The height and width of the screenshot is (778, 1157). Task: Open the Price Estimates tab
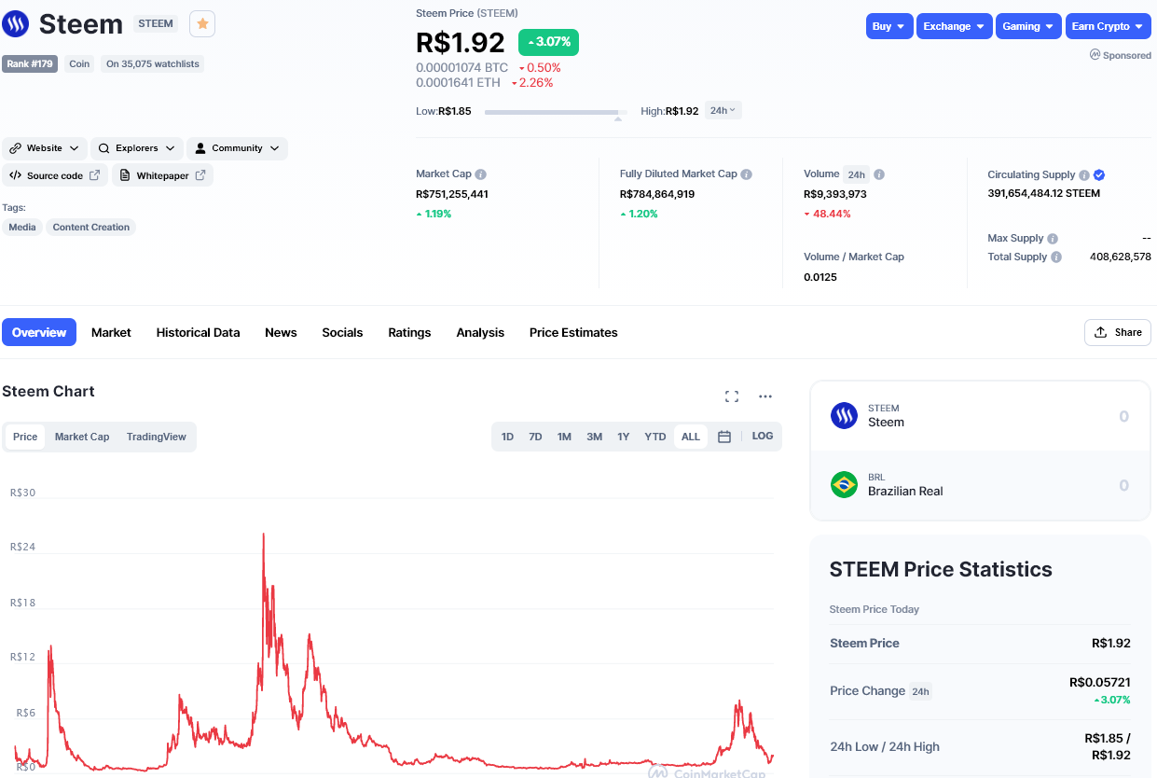coord(573,332)
